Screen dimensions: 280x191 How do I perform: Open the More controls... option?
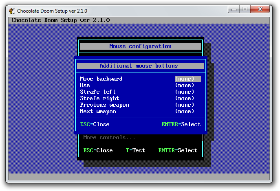click(x=109, y=138)
